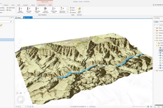Expand the Layer Templates gallery
This screenshot has height=108, width=163.
click(67, 12)
